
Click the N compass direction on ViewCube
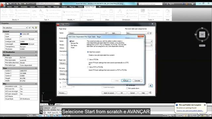[202, 28]
